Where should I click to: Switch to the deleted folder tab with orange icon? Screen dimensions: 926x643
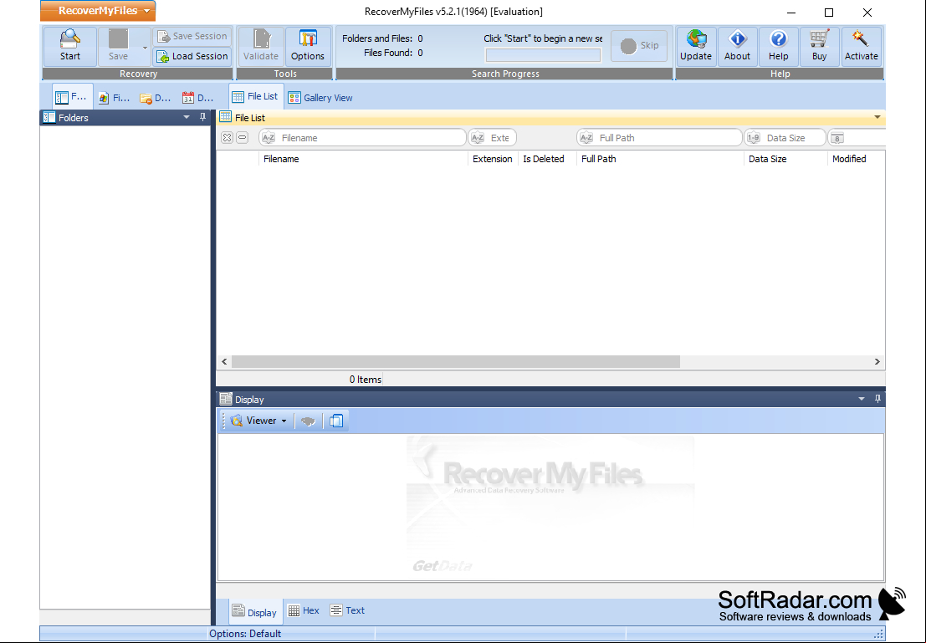(156, 98)
